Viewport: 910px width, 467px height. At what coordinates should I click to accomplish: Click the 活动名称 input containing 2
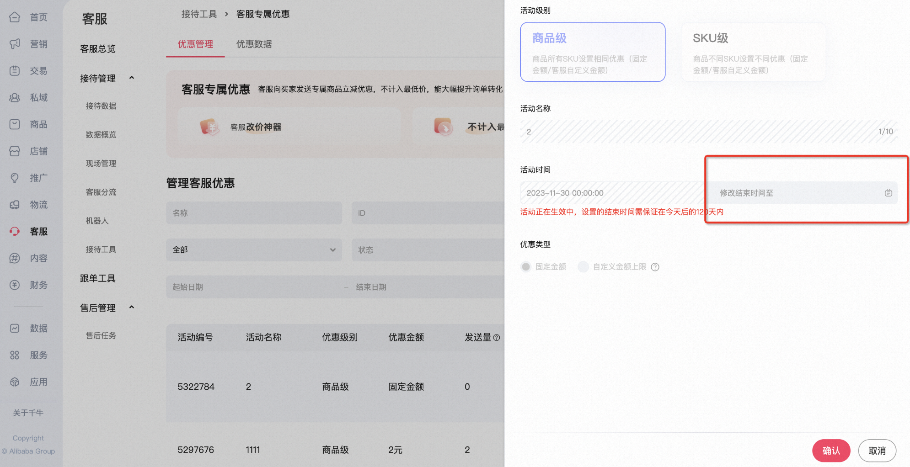709,132
